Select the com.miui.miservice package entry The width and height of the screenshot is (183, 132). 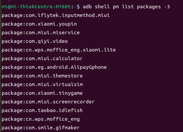41,33
